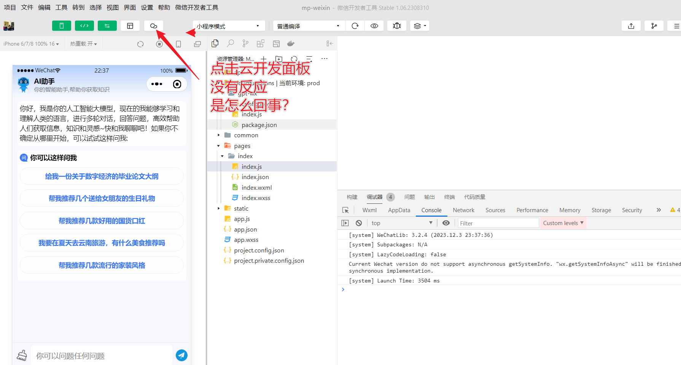This screenshot has width=681, height=365.
Task: Open the 设置 menu
Action: pos(147,7)
